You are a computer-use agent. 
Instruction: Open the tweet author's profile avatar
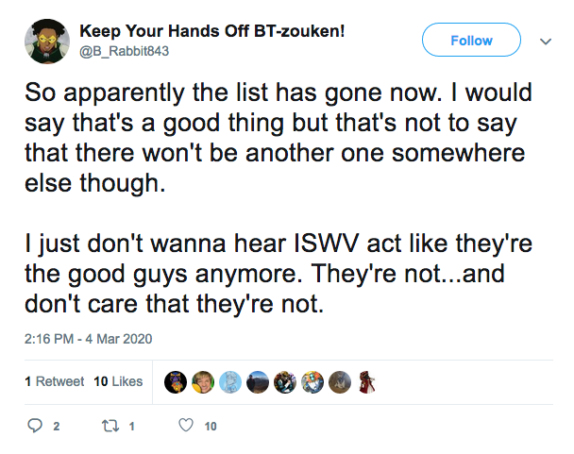[x=47, y=42]
